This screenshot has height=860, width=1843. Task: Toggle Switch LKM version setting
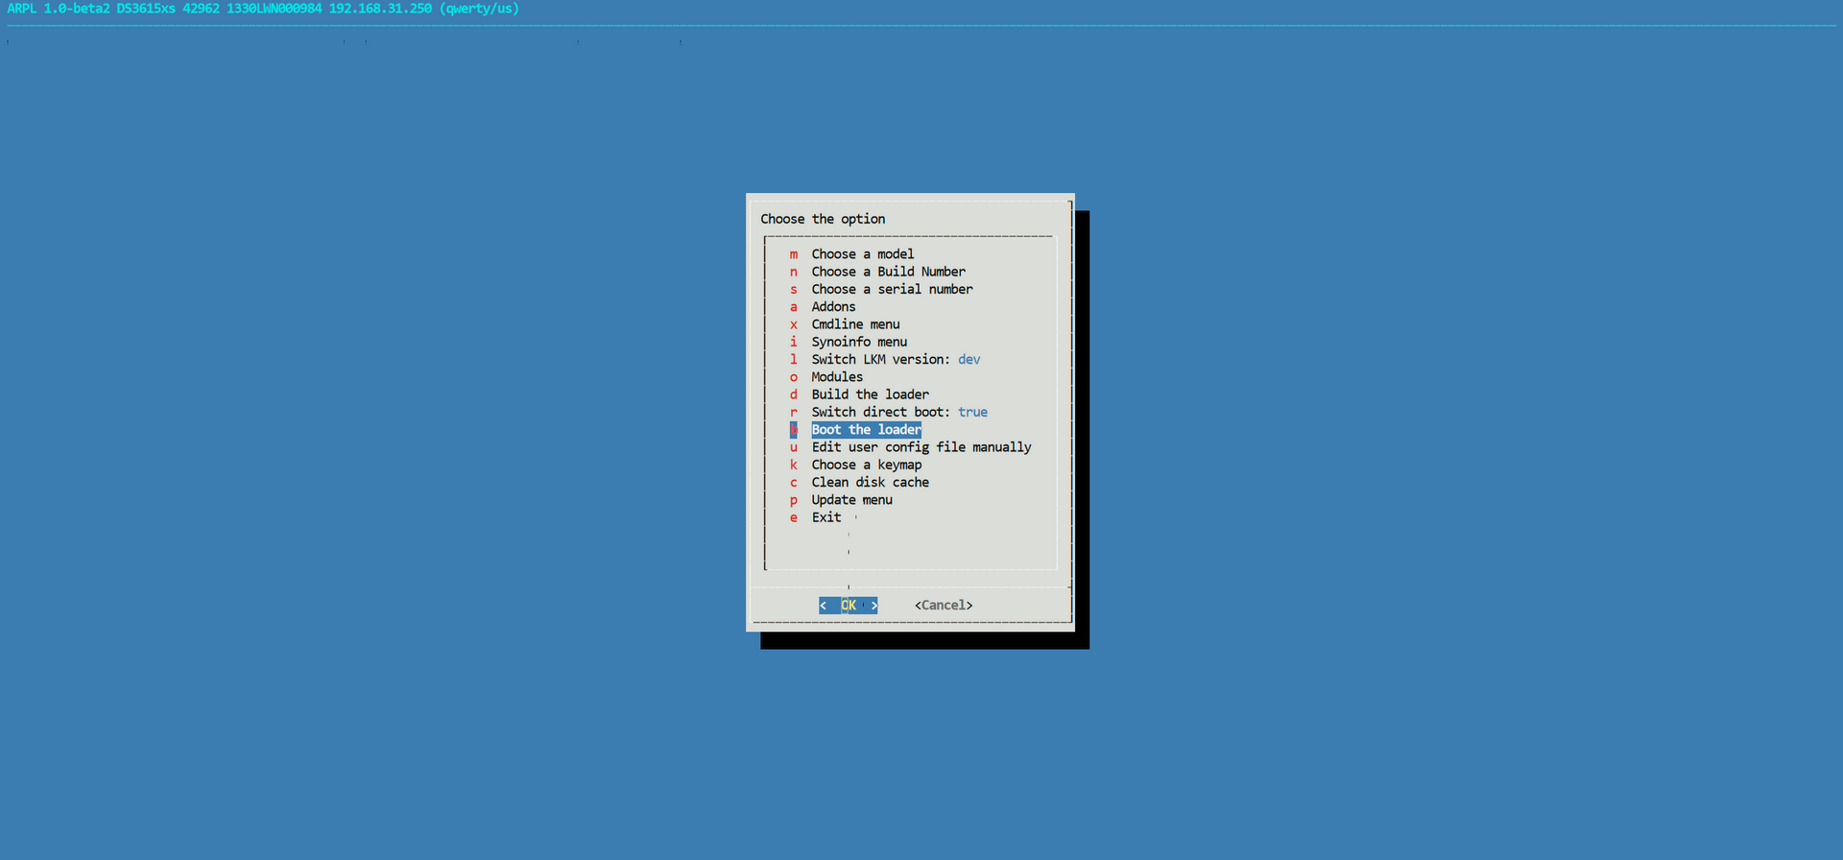(885, 359)
